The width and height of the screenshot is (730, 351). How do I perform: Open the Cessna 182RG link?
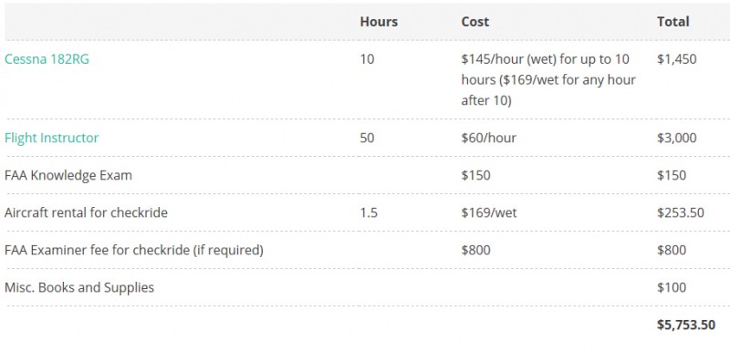(47, 59)
